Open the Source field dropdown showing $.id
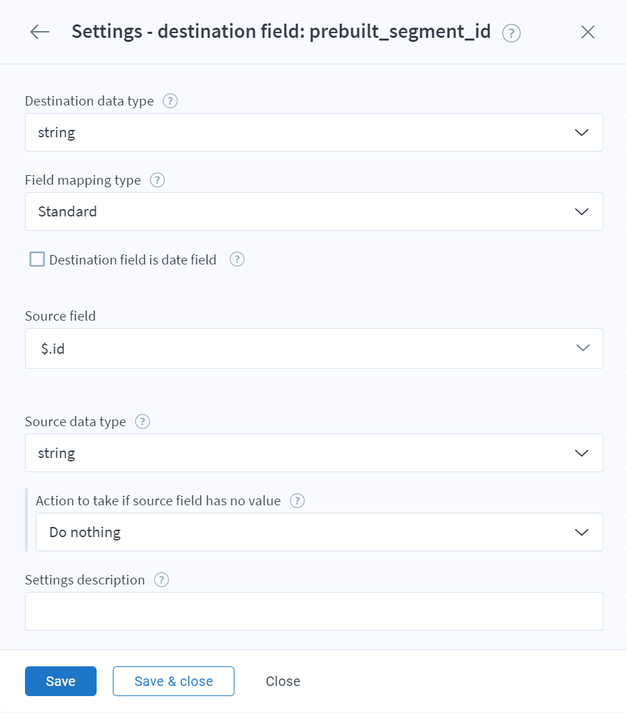Viewport: 627px width, 713px height. (313, 348)
